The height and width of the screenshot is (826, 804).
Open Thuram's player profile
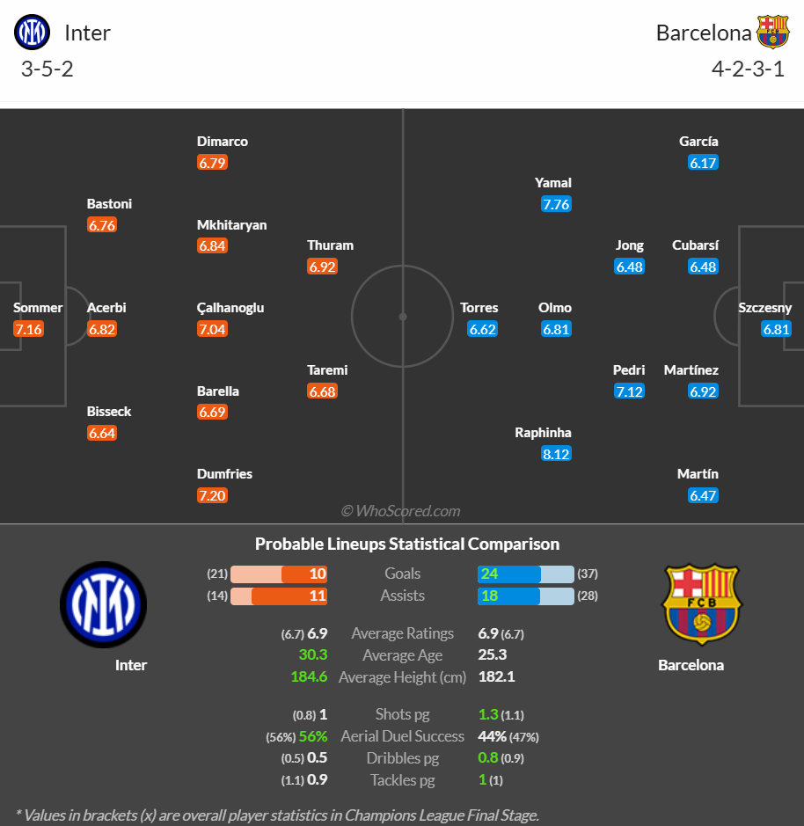click(330, 245)
